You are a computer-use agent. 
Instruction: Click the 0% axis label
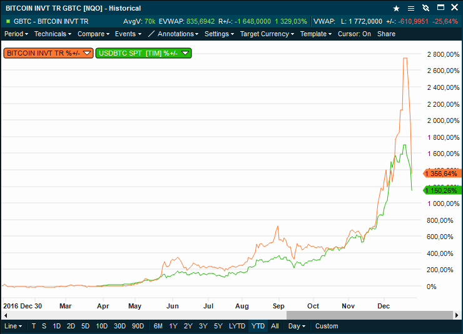click(431, 287)
